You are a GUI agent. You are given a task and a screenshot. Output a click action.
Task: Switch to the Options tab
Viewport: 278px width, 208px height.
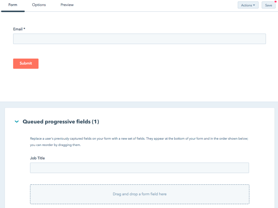click(39, 5)
